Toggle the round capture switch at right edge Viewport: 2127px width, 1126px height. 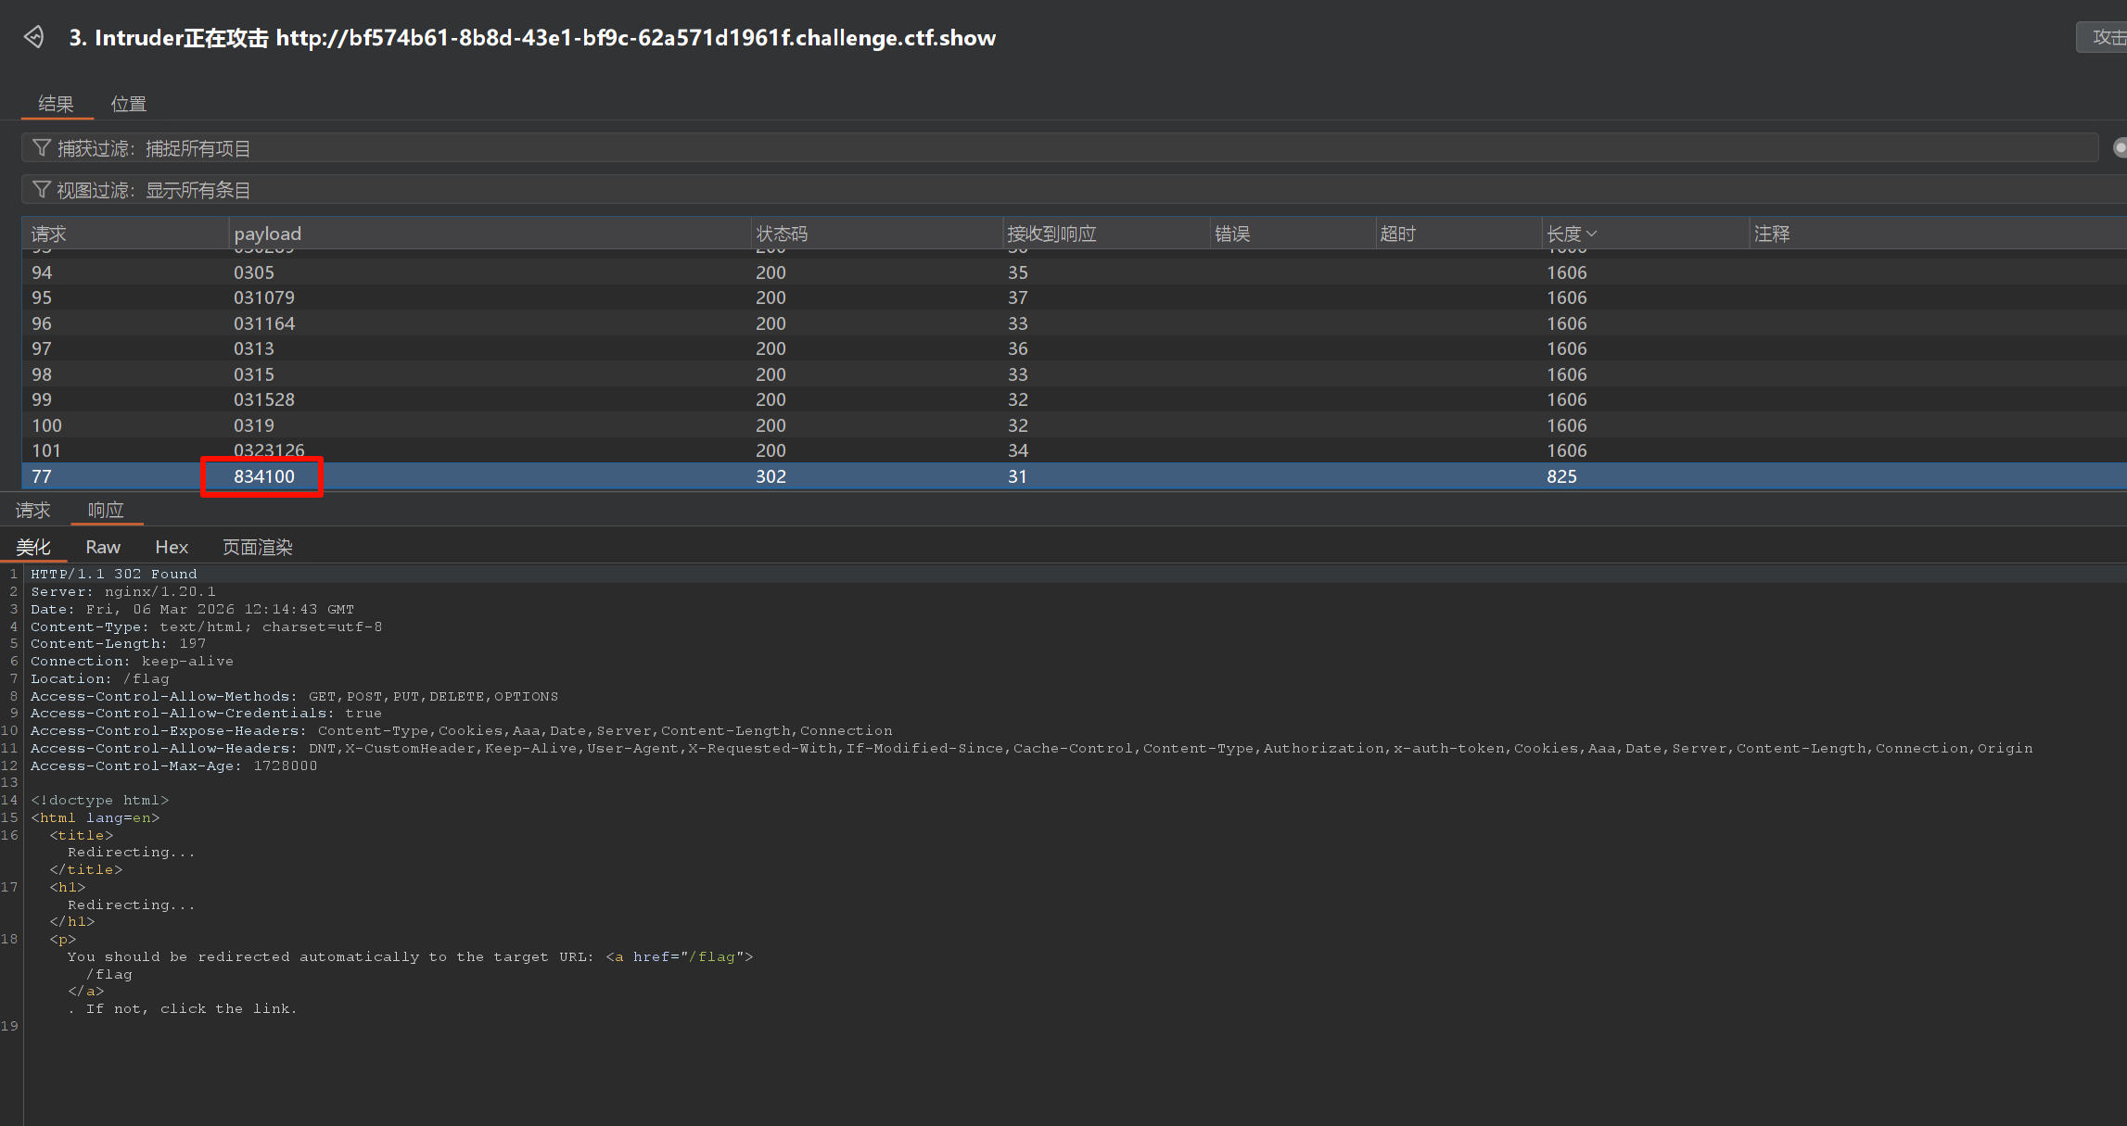coord(2120,148)
